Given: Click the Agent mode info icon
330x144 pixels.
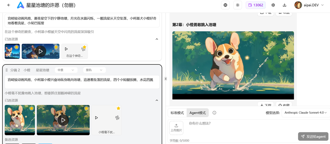Looking at the screenshot, I should [x=214, y=113].
